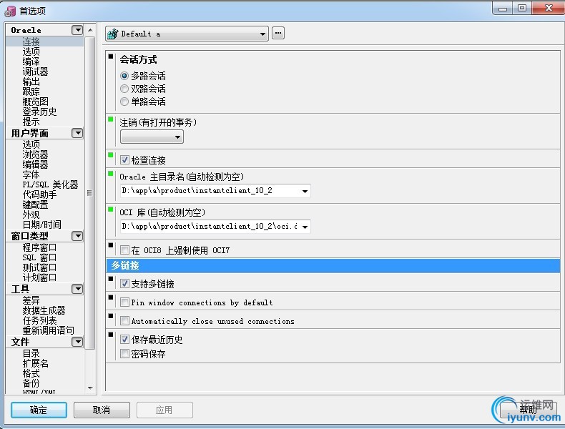Open PL/SQL 美化器 preferences page
This screenshot has height=429, width=565.
pyautogui.click(x=51, y=184)
